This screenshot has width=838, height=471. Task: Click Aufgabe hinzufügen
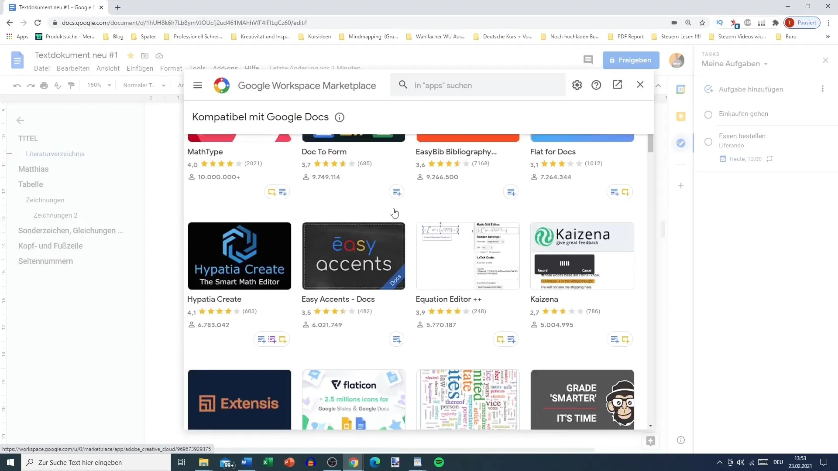pos(751,89)
